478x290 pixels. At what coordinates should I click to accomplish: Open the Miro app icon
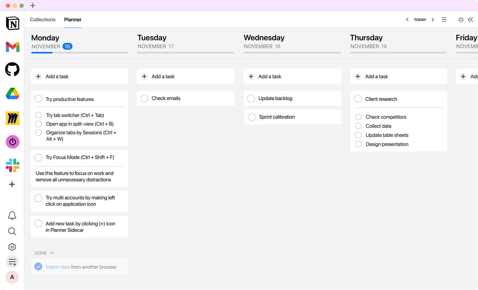click(x=12, y=118)
